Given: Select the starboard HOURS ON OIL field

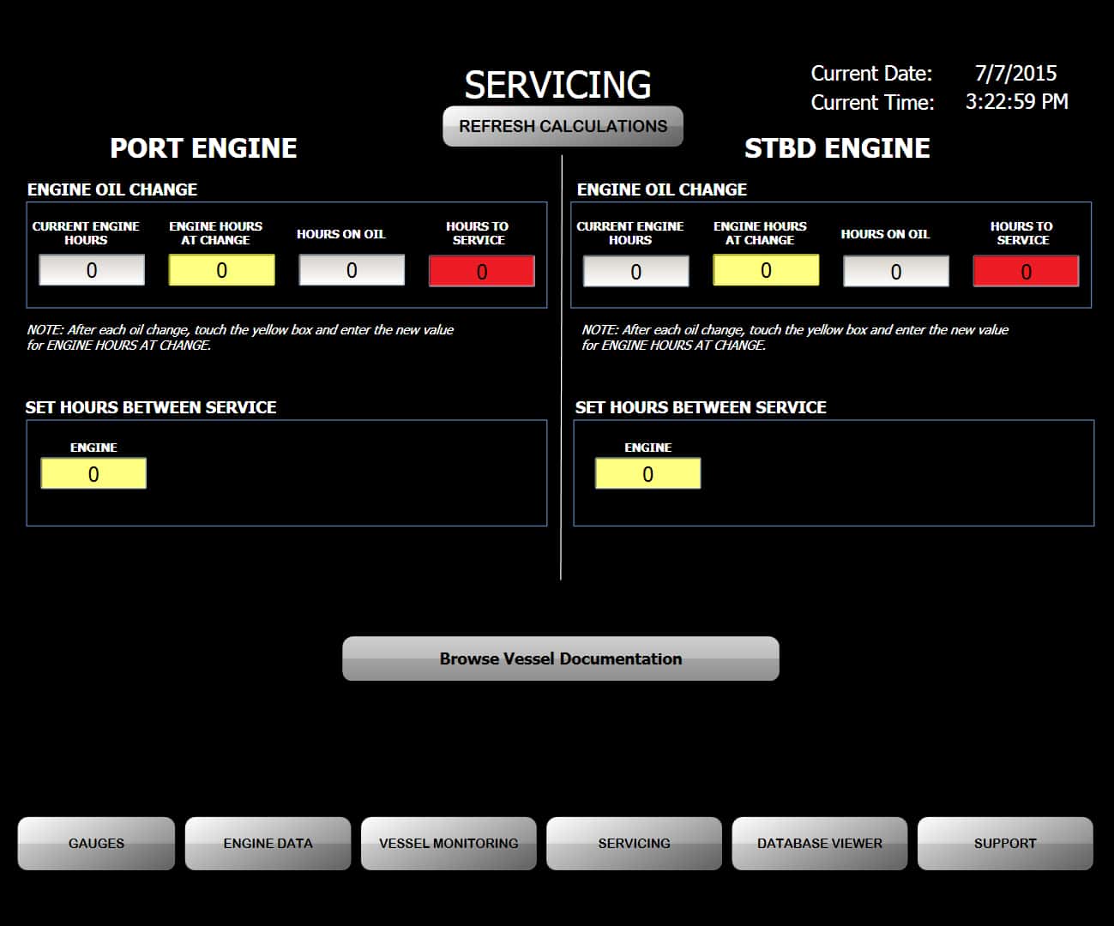Looking at the screenshot, I should point(895,271).
